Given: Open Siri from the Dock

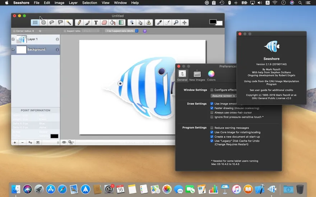Looking at the screenshot, I should point(28,189).
